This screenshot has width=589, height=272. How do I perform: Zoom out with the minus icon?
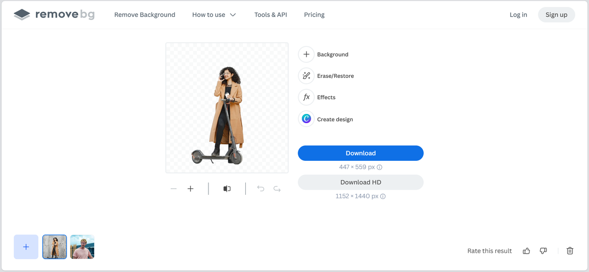coord(173,189)
